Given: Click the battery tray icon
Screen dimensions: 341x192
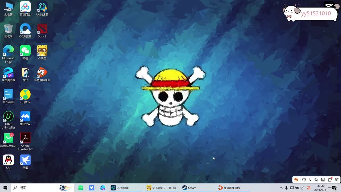Looking at the screenshot, I should [x=297, y=188].
